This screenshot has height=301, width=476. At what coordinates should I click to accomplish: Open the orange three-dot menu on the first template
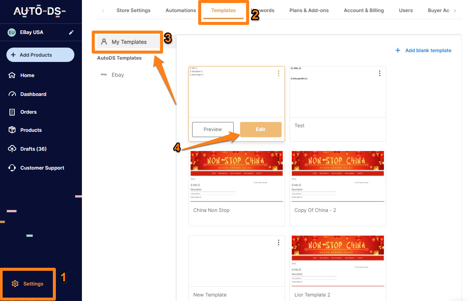pos(279,73)
